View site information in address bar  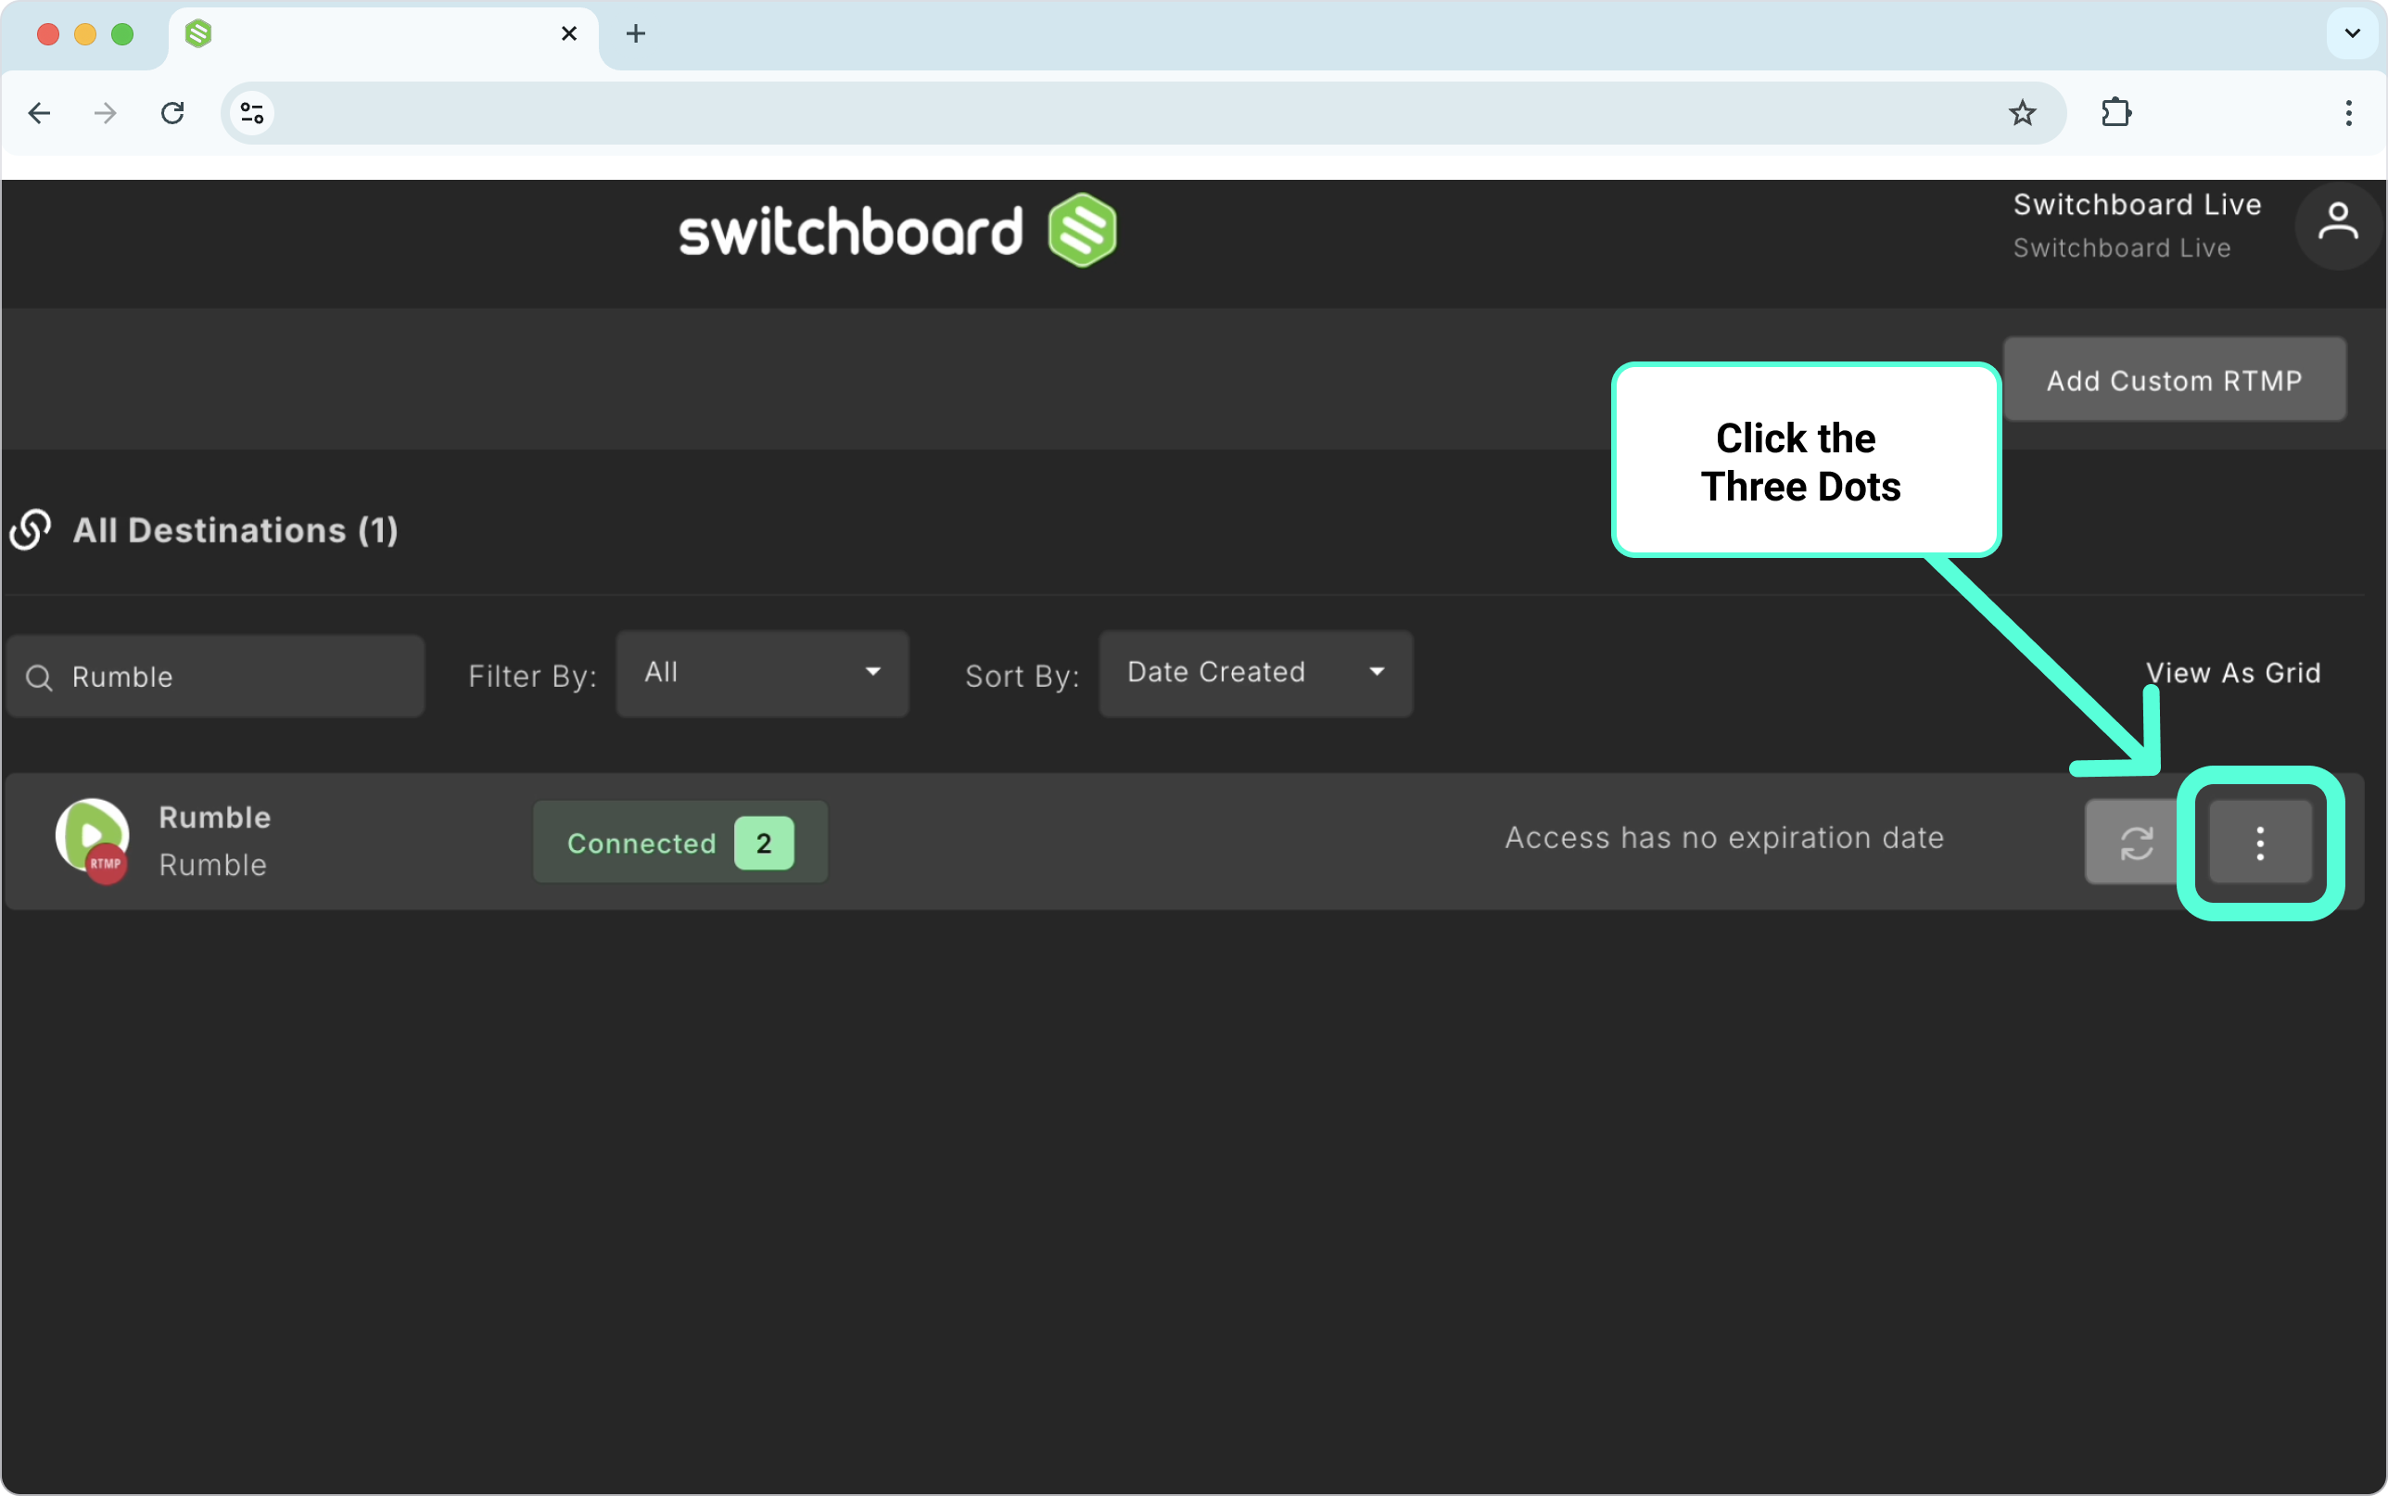pos(252,113)
